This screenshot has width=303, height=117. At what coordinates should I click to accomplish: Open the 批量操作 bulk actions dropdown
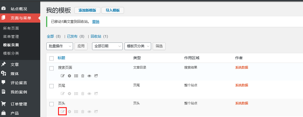pyautogui.click(x=60, y=46)
